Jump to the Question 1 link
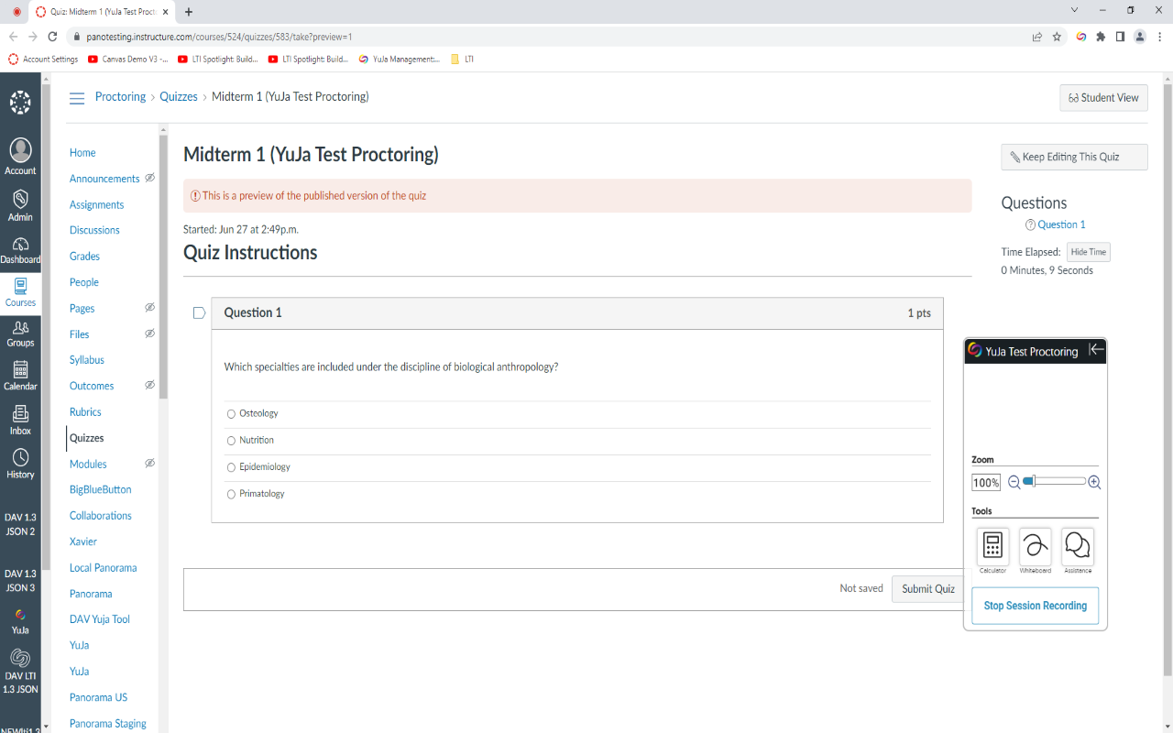 point(1061,224)
